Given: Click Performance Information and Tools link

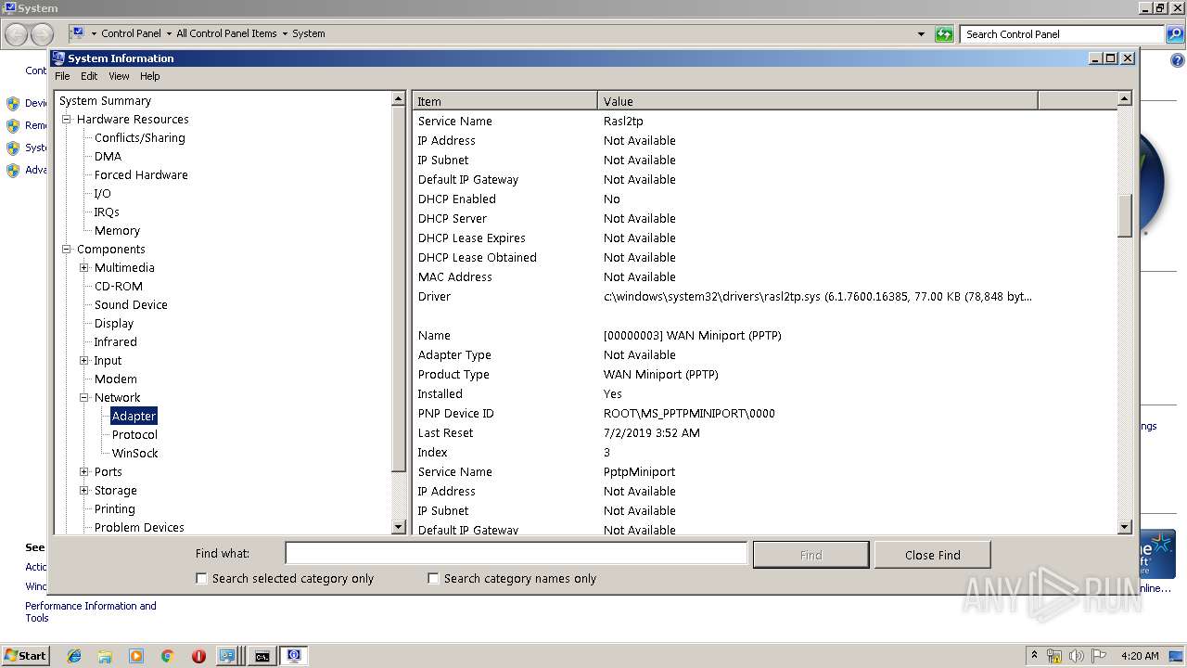Looking at the screenshot, I should click(x=91, y=611).
